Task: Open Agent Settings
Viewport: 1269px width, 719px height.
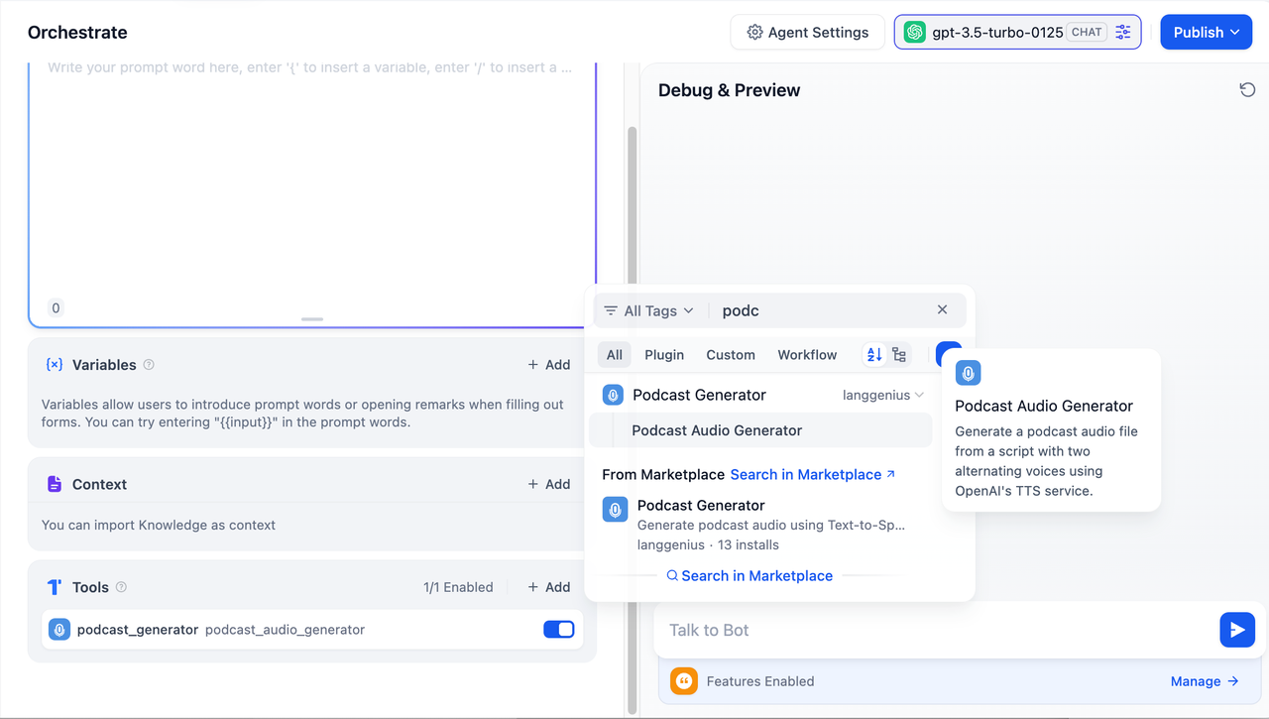Action: [x=807, y=32]
